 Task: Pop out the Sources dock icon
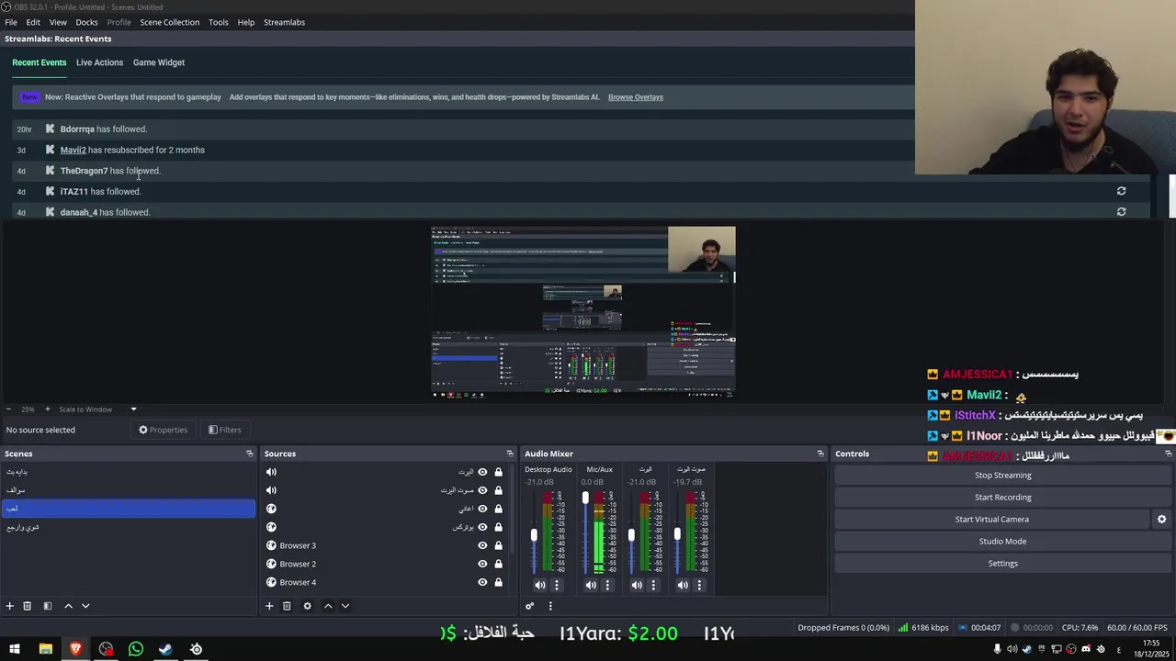[x=510, y=454]
